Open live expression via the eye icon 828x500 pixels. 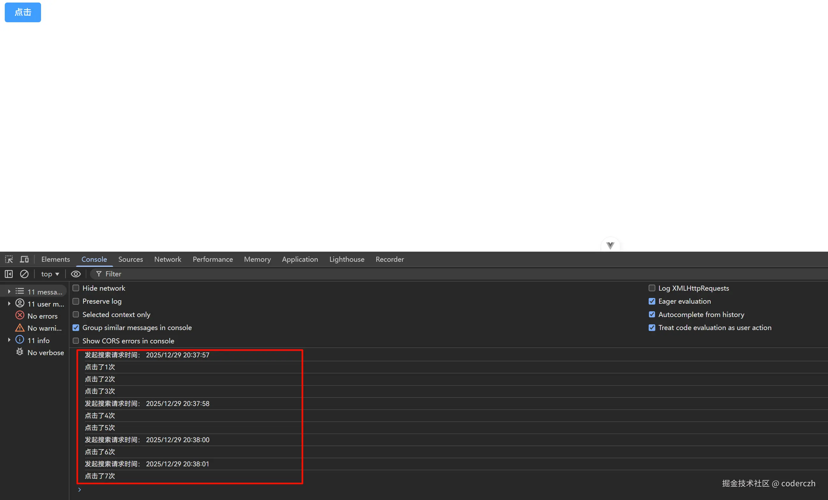click(x=76, y=274)
